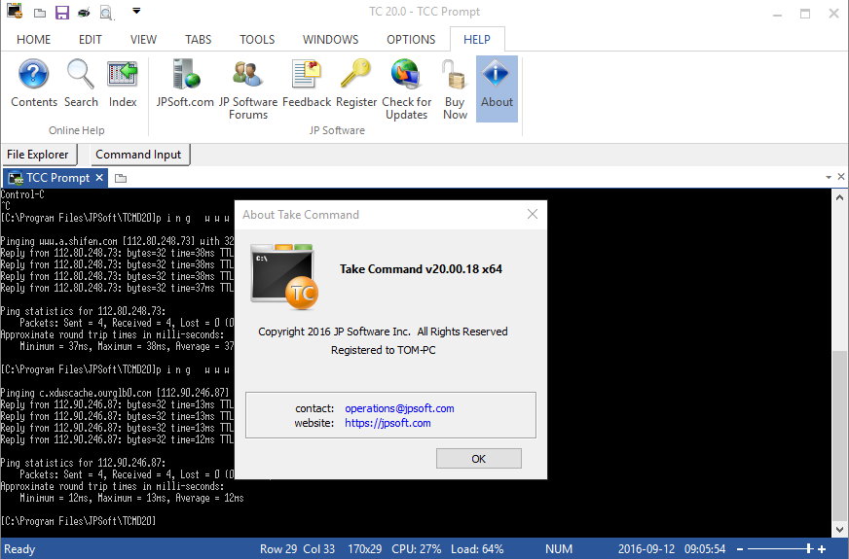Click the console scrollbar up arrow
This screenshot has width=849, height=559.
coord(840,196)
